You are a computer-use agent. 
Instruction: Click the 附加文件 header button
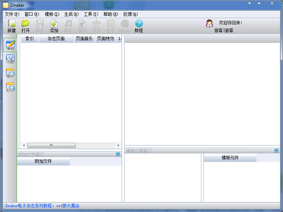click(x=43, y=162)
